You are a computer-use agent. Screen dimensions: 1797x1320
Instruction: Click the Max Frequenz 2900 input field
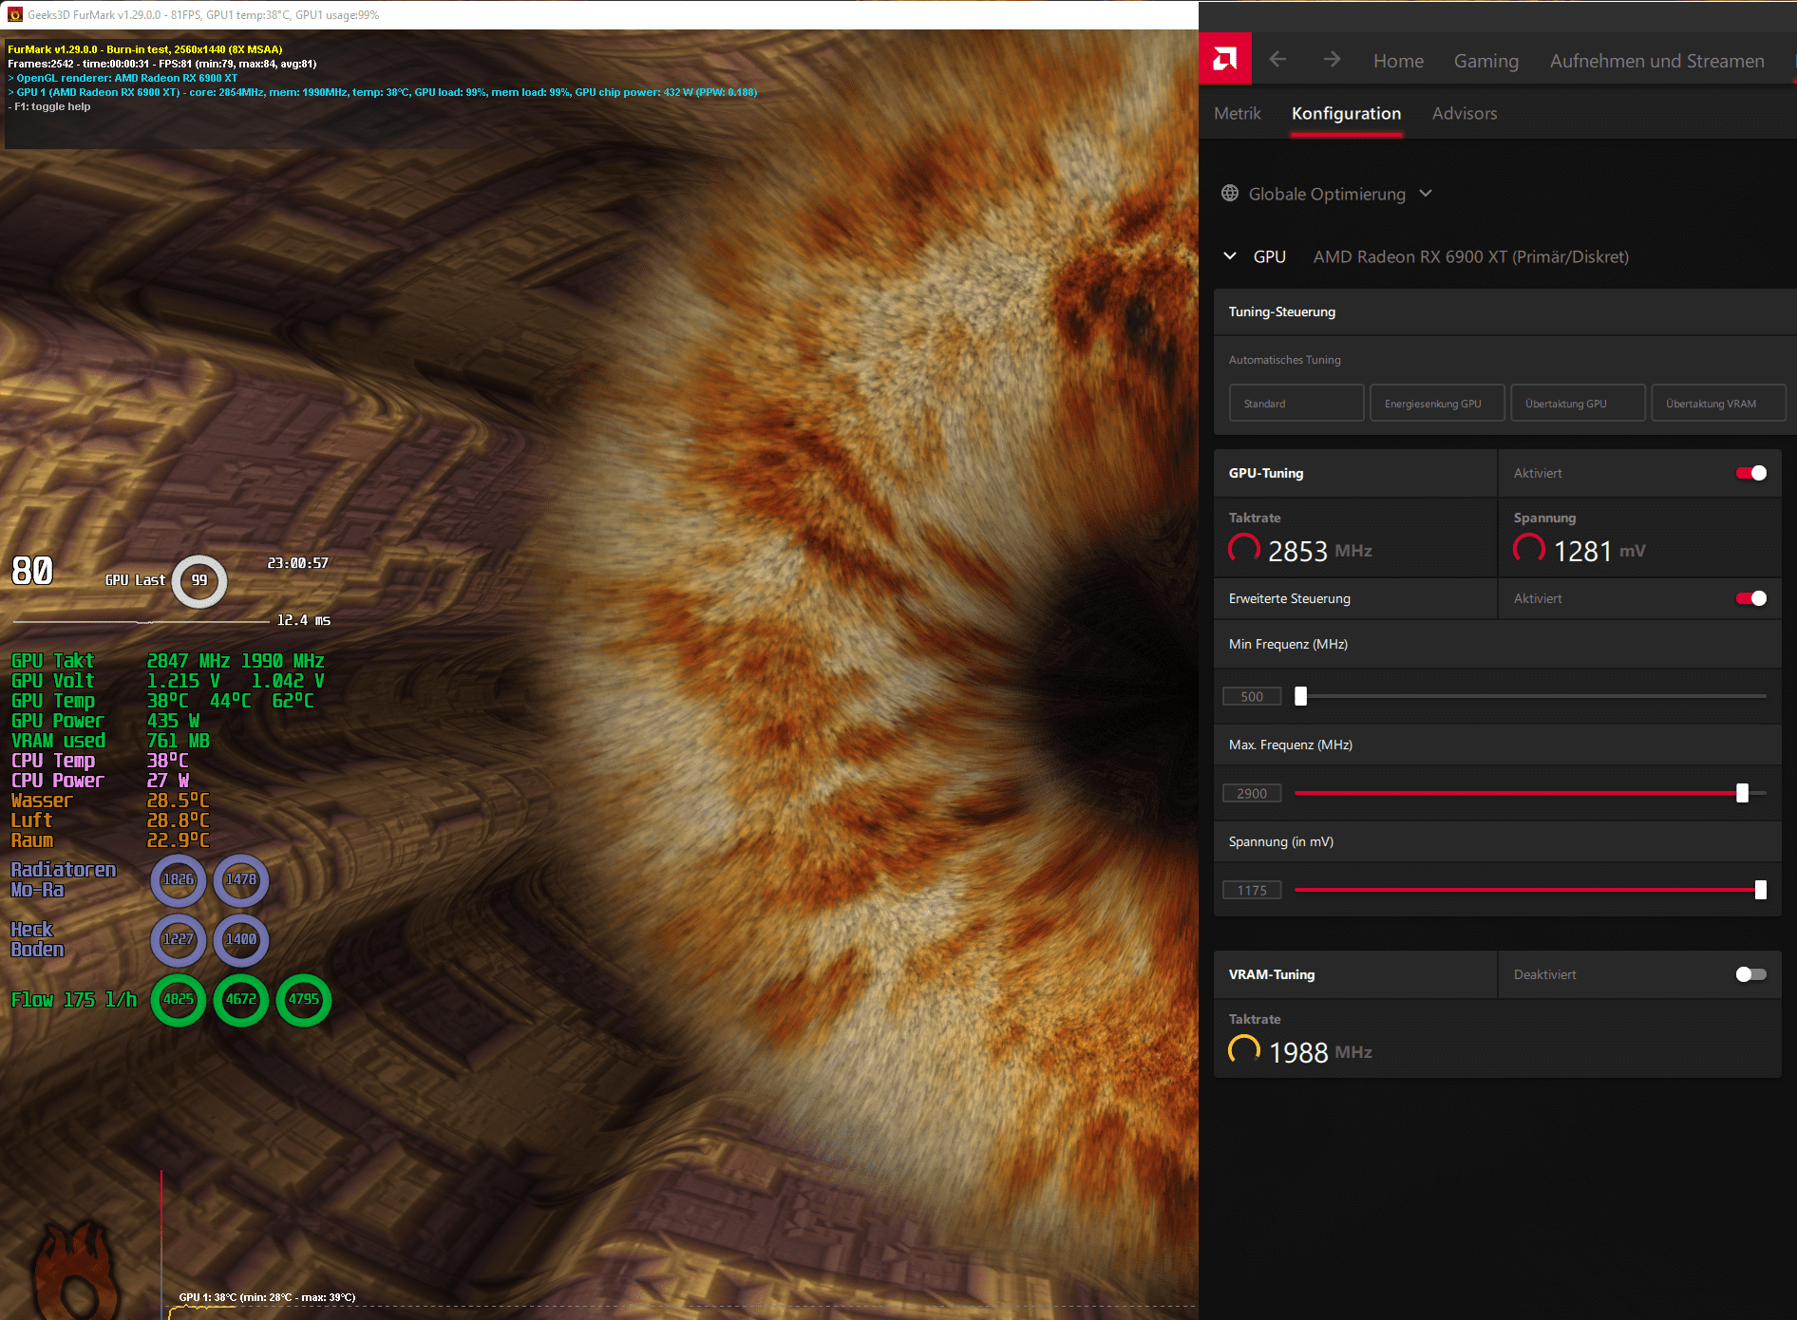[x=1252, y=793]
